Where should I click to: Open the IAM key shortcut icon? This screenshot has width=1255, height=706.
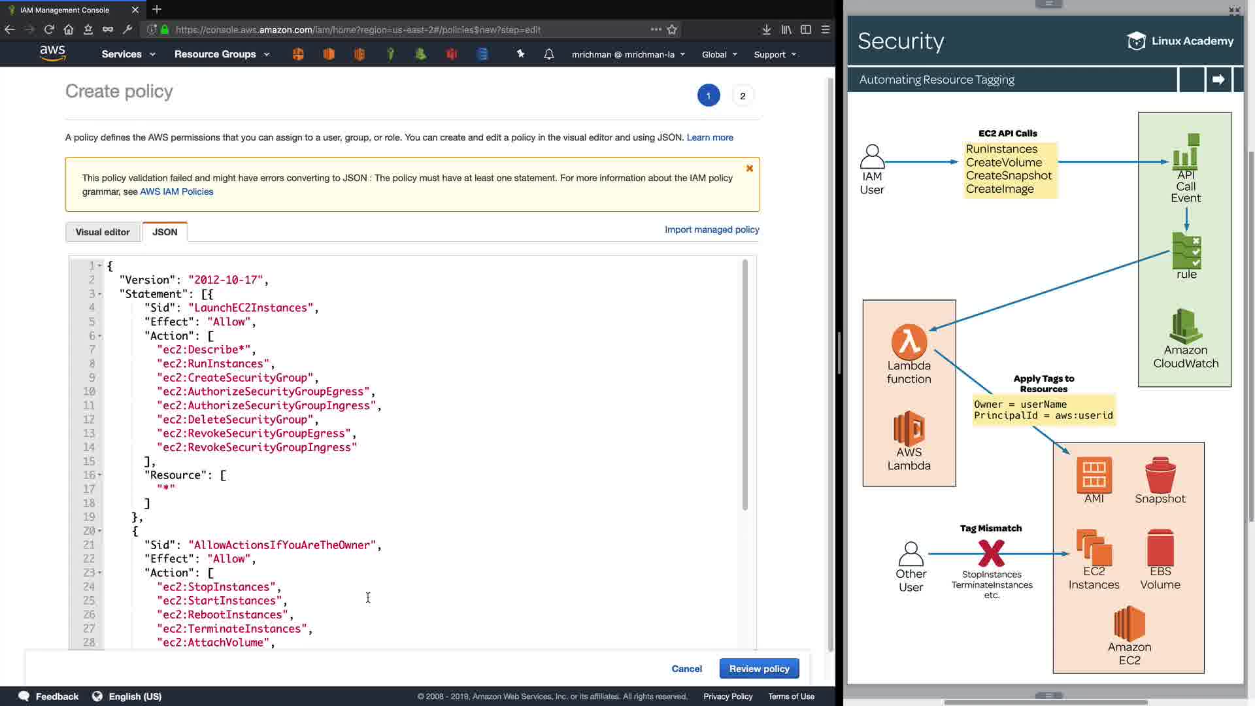pyautogui.click(x=390, y=54)
